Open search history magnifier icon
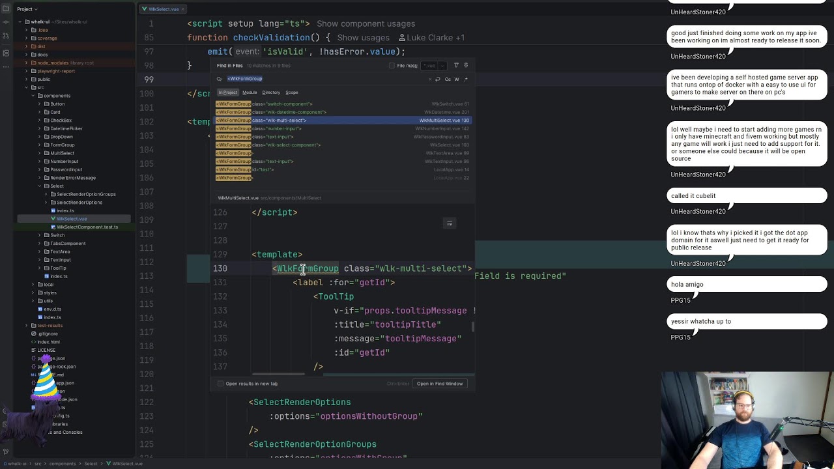834x469 pixels. pos(220,79)
